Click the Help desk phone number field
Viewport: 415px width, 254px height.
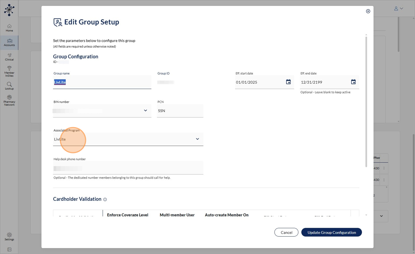tap(128, 168)
